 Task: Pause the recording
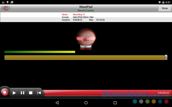point(22,93)
